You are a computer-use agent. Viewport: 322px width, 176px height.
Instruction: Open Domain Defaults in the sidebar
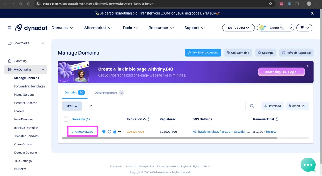coord(25,153)
